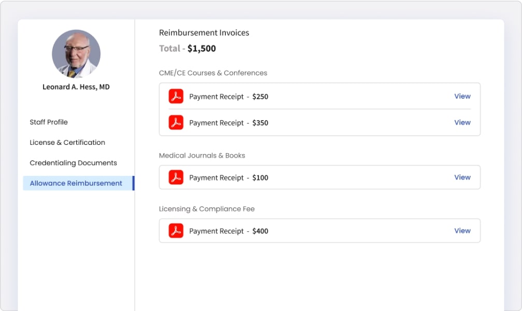This screenshot has width=522, height=311.
Task: Click the PDF icon for $250 receipt
Action: 176,96
